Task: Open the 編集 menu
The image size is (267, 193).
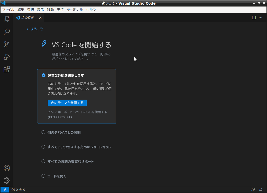Action: pos(21,10)
